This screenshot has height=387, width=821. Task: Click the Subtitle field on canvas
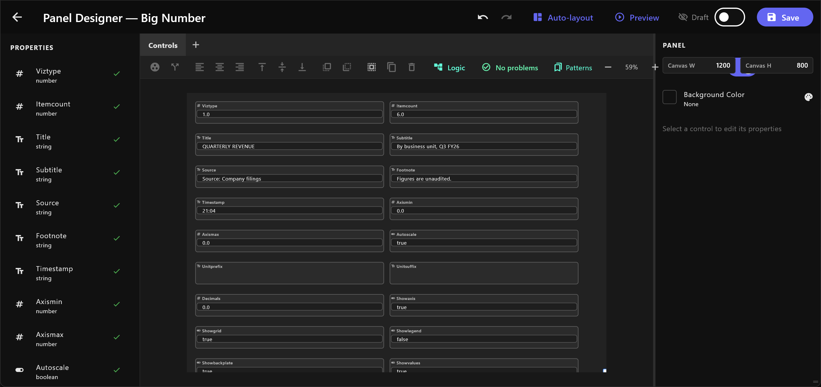pos(484,146)
